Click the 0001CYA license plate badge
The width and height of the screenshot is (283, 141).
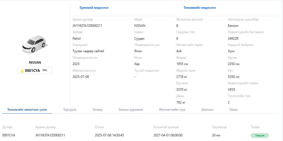pyautogui.click(x=35, y=70)
